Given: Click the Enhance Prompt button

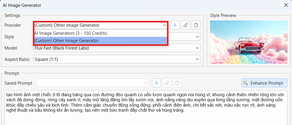Looking at the screenshot, I should coord(265,83).
